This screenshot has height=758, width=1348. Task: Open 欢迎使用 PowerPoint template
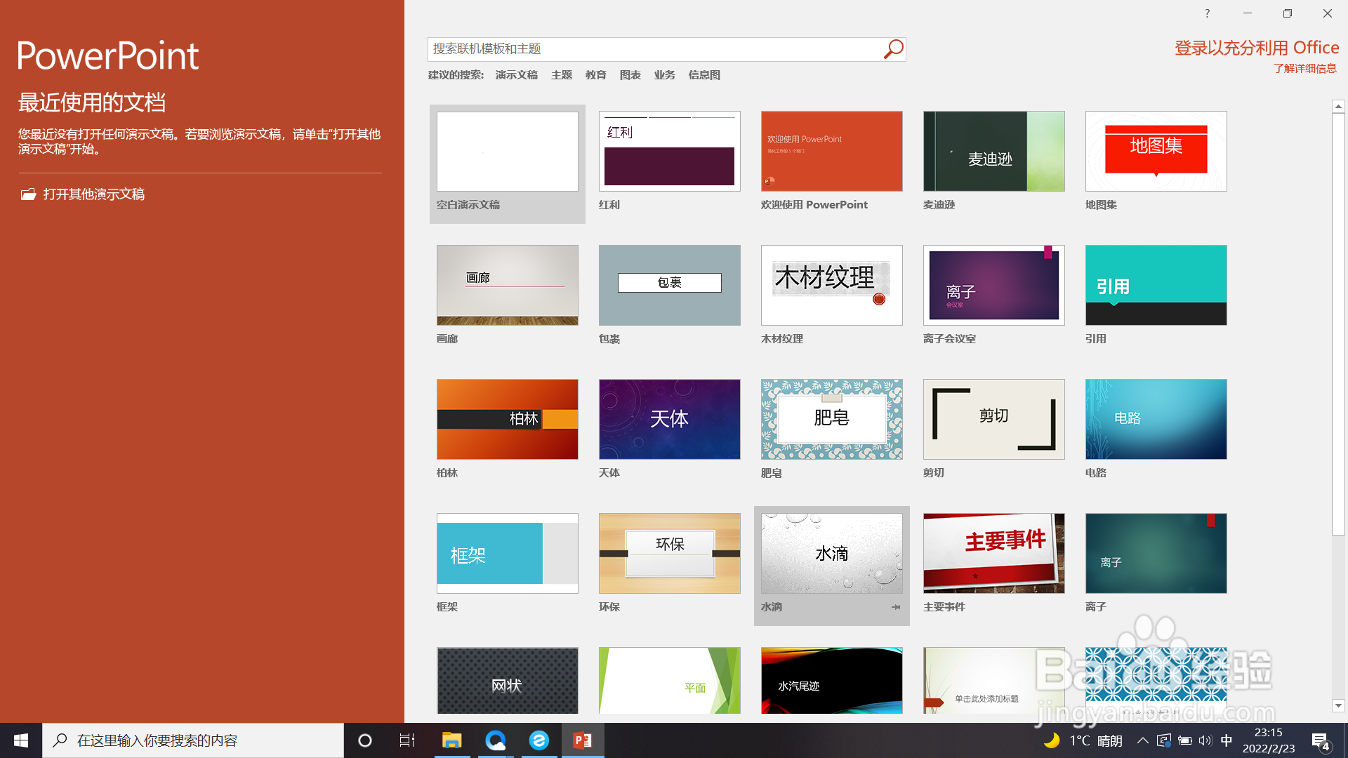832,152
